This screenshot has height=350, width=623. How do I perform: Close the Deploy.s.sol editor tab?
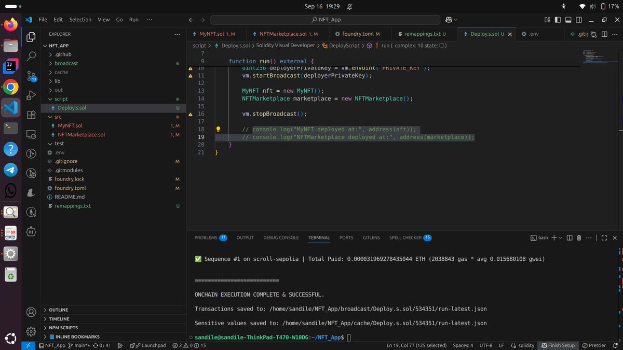pyautogui.click(x=509, y=34)
